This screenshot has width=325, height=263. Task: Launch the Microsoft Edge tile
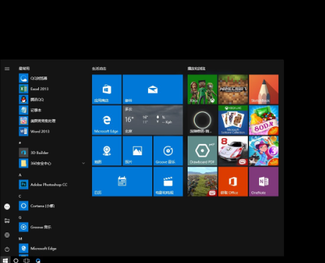point(107,120)
